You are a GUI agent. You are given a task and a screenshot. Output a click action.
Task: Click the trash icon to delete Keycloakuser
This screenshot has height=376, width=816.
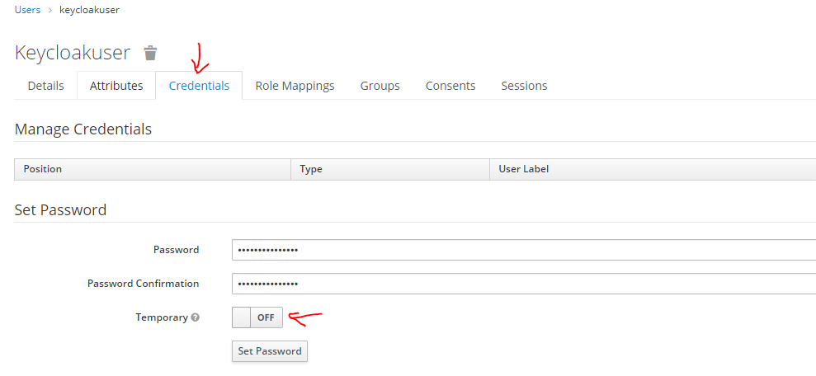(150, 54)
